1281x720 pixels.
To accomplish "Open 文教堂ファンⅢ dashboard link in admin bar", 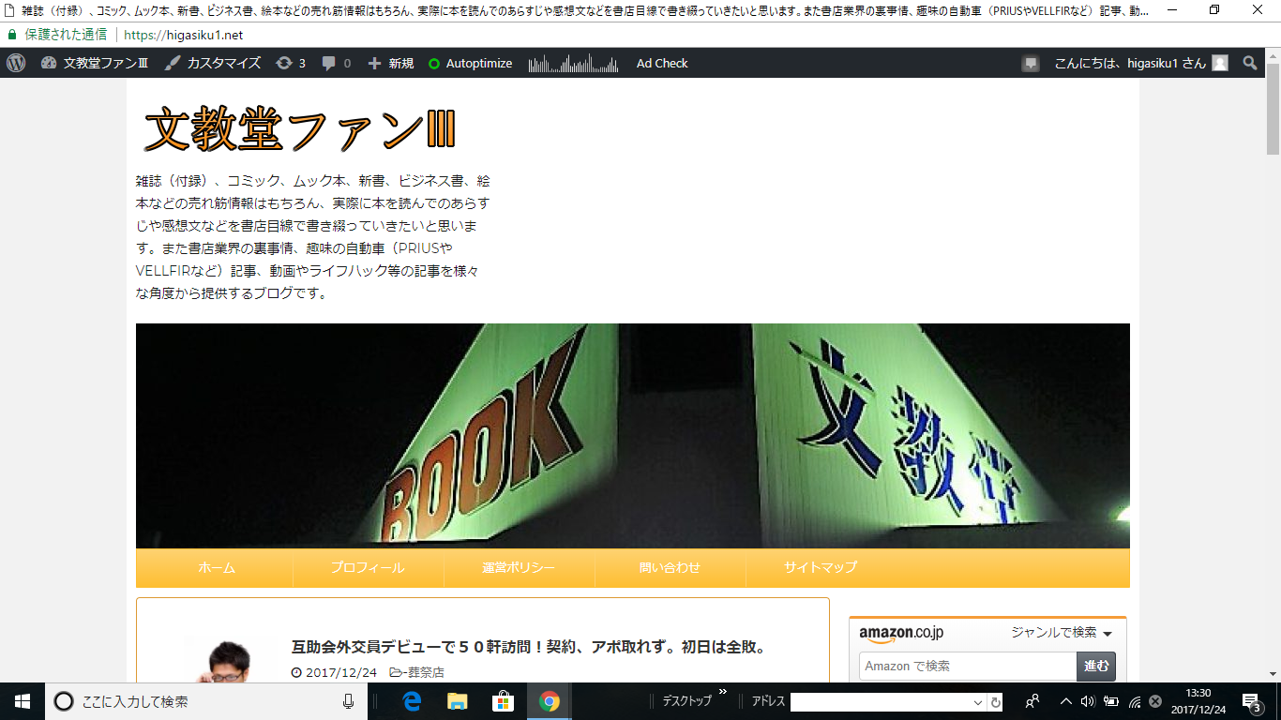I will [x=95, y=63].
